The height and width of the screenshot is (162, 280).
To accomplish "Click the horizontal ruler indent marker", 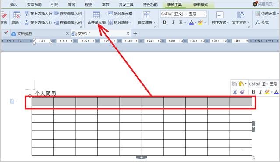I will pyautogui.click(x=34, y=41).
